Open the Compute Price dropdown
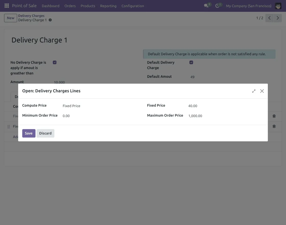Screen dimensions: 286x225 coord(71,106)
